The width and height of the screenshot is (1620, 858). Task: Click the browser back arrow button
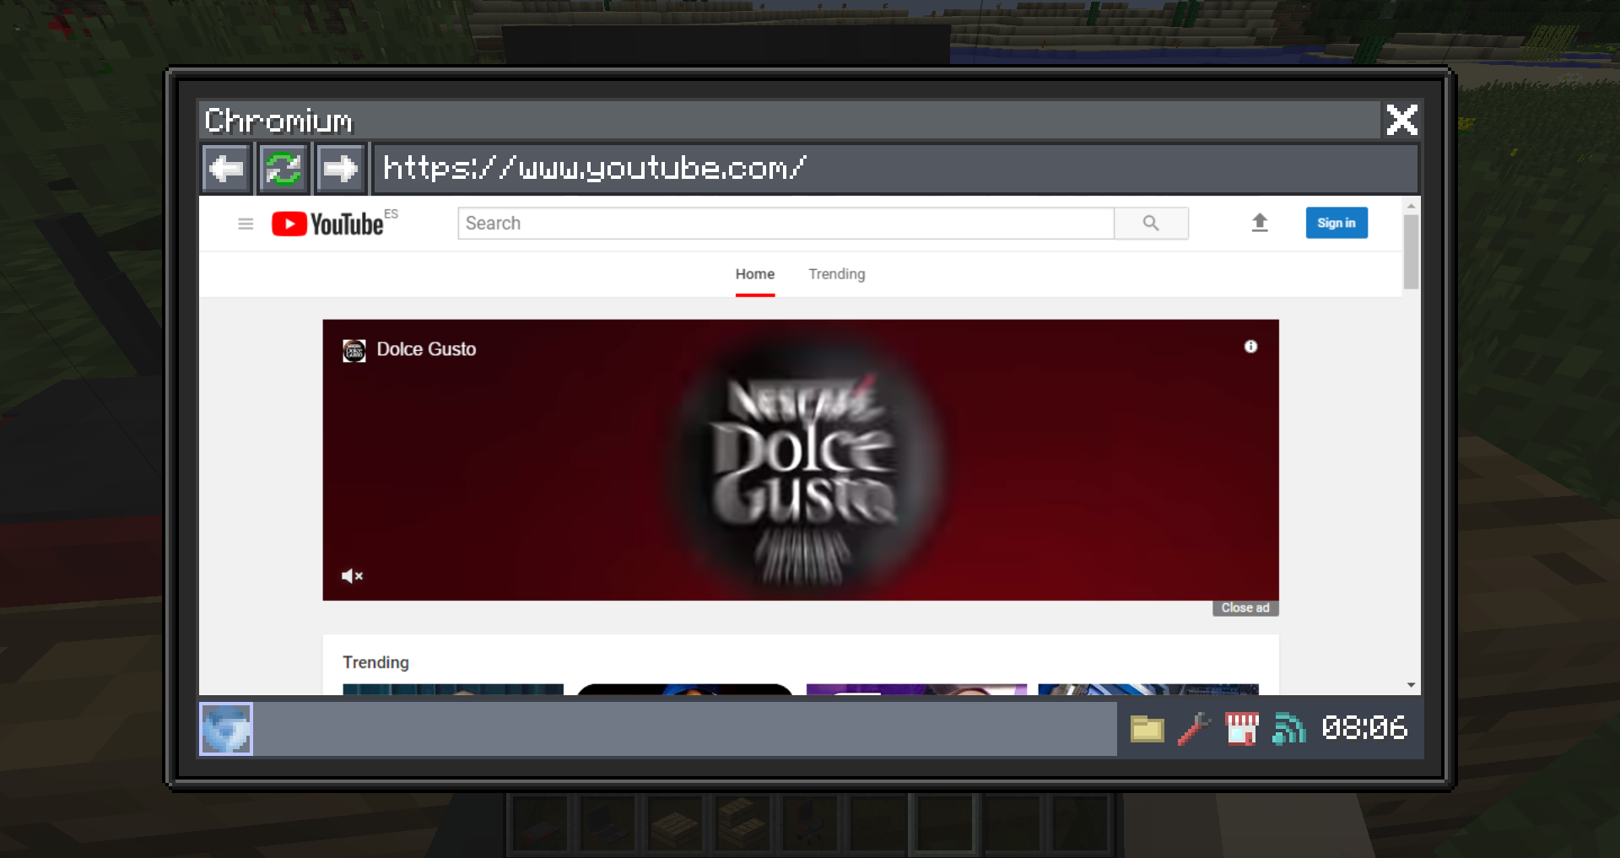(x=226, y=169)
